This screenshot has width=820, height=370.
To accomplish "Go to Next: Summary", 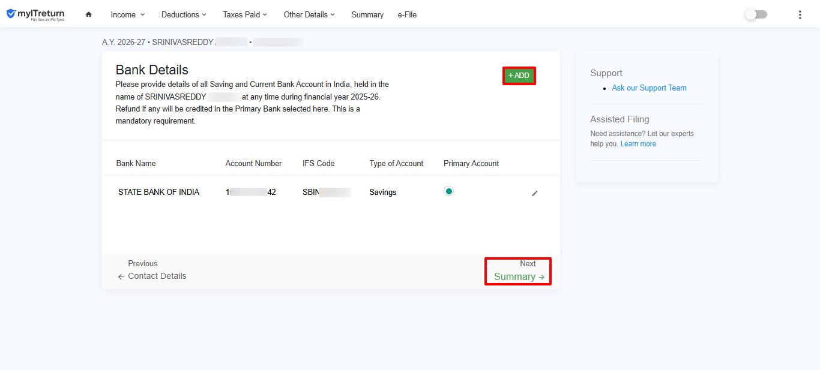I will coord(518,271).
